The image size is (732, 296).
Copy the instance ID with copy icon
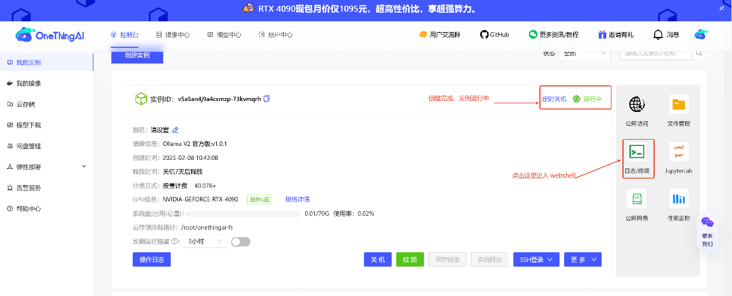266,99
